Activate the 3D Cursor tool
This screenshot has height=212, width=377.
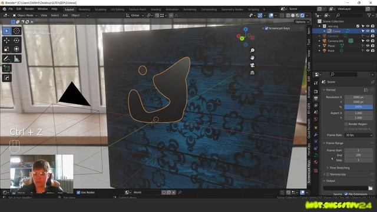[16, 31]
